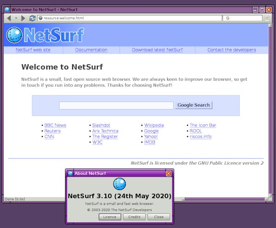Image resolution: width=276 pixels, height=228 pixels.
Task: Visit the Google link in the list
Action: click(151, 131)
